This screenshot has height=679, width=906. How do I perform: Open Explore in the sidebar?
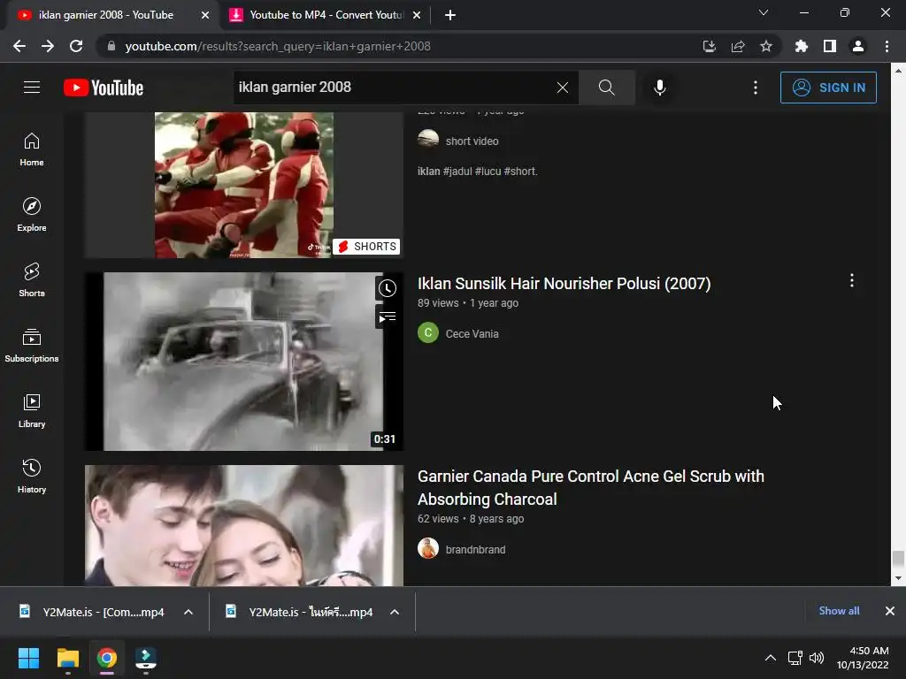pos(32,215)
